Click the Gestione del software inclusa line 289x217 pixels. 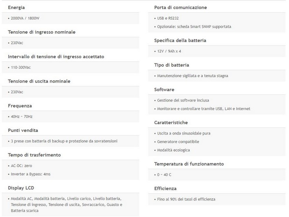pyautogui.click(x=183, y=100)
